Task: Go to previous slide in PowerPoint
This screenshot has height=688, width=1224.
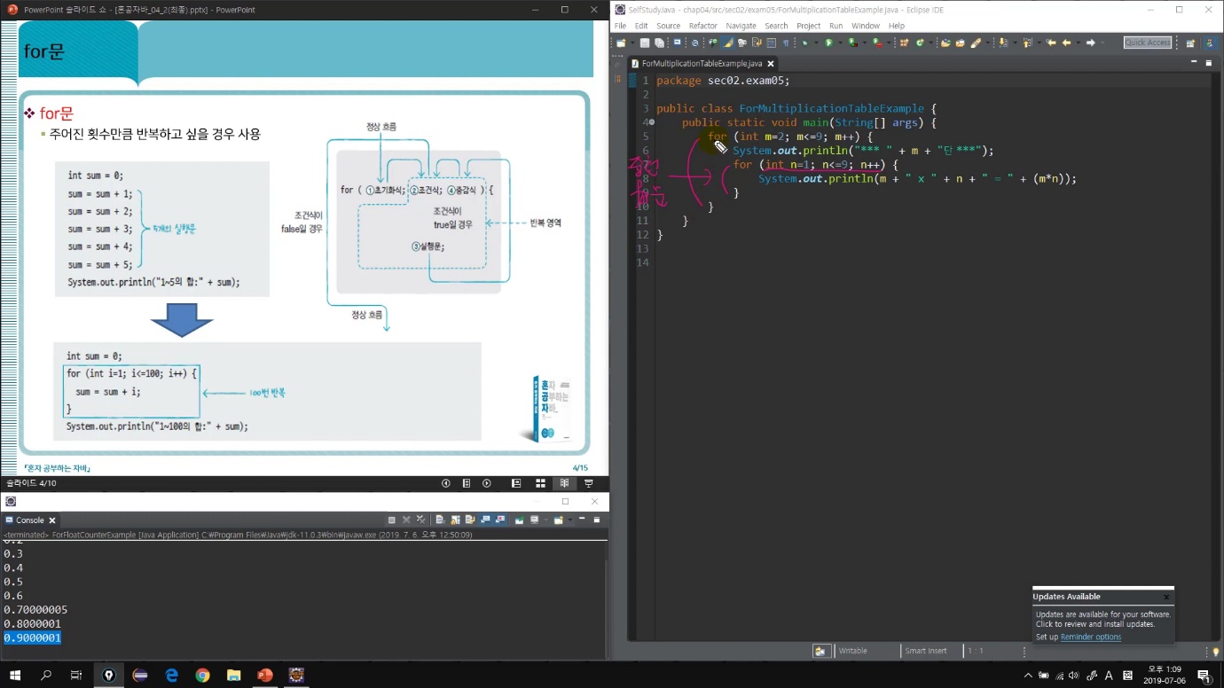Action: tap(445, 483)
